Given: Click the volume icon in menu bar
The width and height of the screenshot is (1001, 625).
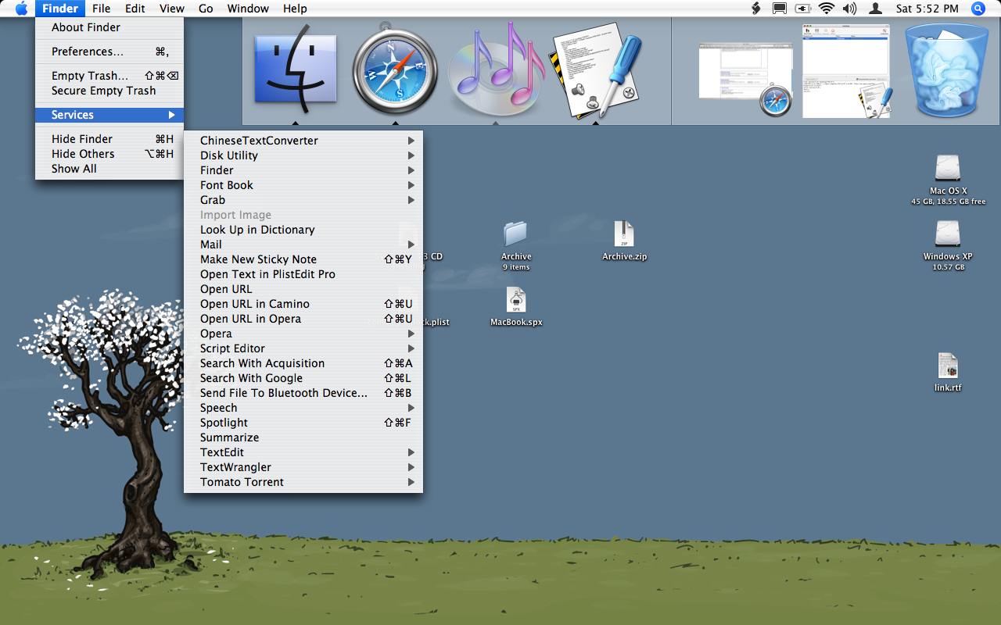Looking at the screenshot, I should [x=850, y=9].
